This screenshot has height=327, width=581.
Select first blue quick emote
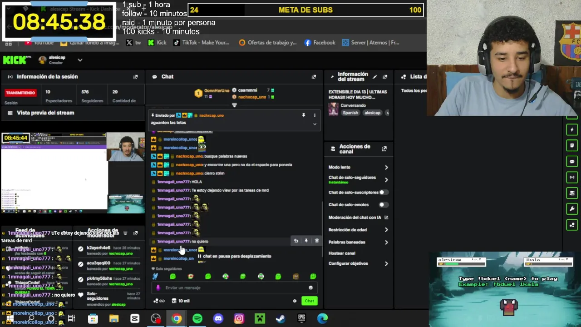[155, 276]
